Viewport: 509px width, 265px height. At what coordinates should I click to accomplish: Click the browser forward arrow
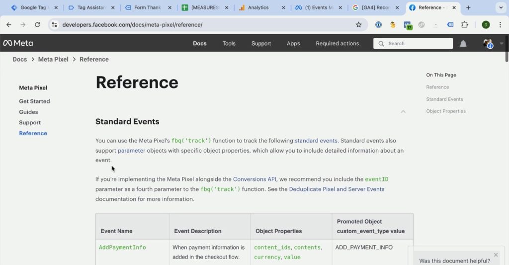pyautogui.click(x=23, y=25)
